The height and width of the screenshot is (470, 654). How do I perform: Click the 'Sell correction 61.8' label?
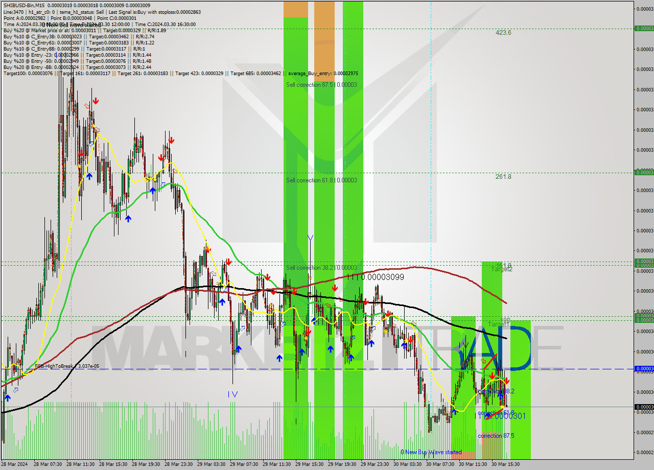(x=321, y=180)
